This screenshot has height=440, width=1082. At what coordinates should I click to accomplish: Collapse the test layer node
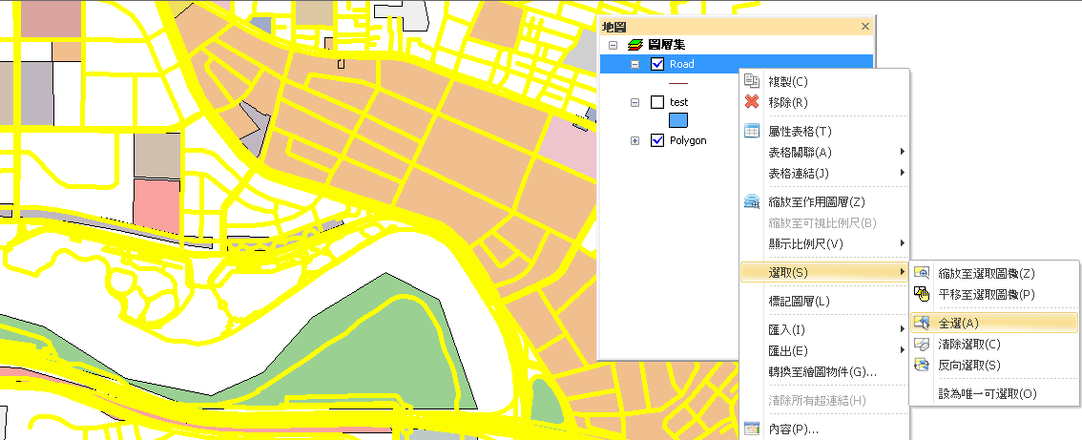click(x=635, y=102)
